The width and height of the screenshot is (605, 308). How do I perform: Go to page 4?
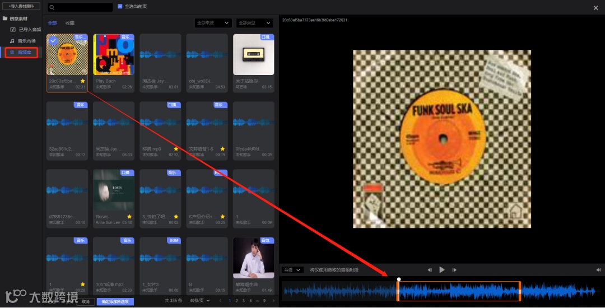point(250,301)
